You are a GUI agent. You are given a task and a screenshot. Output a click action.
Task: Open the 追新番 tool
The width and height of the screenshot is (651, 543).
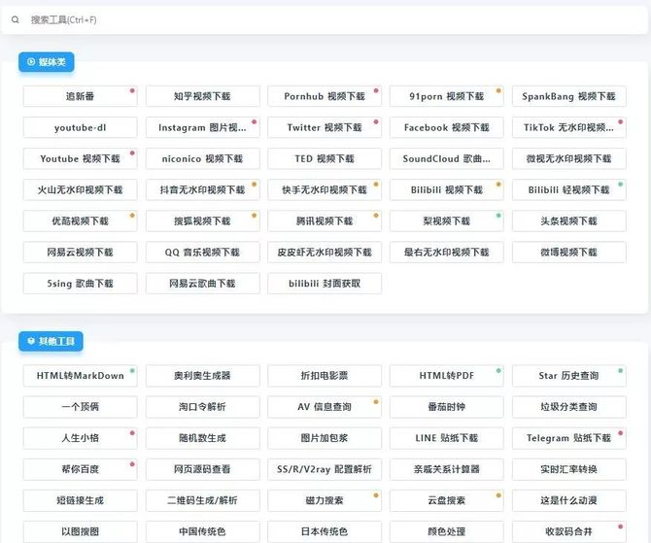[80, 96]
